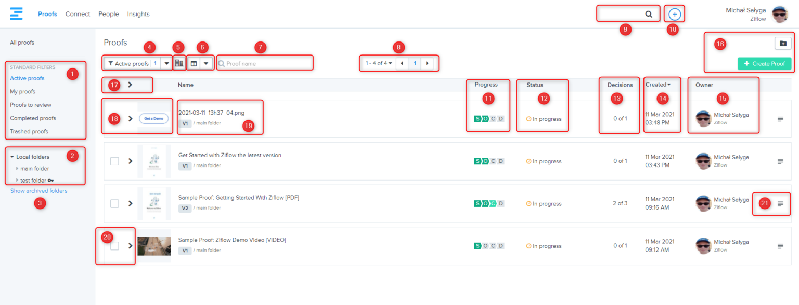This screenshot has height=305, width=799.
Task: Click the next page arrow in pagination
Action: pos(427,63)
